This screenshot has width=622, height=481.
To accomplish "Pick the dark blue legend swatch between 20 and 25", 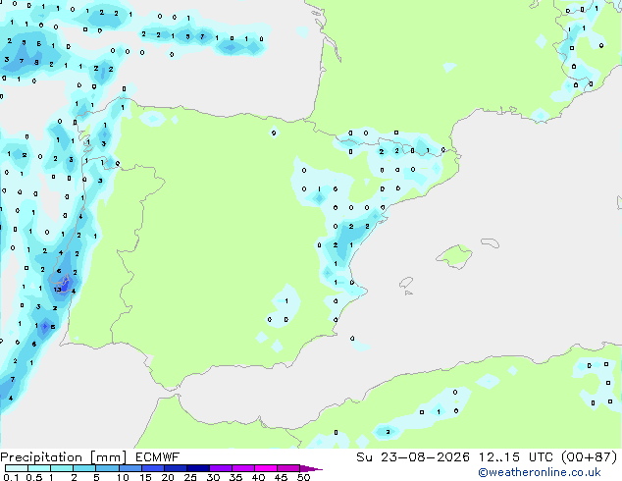I will (176, 468).
